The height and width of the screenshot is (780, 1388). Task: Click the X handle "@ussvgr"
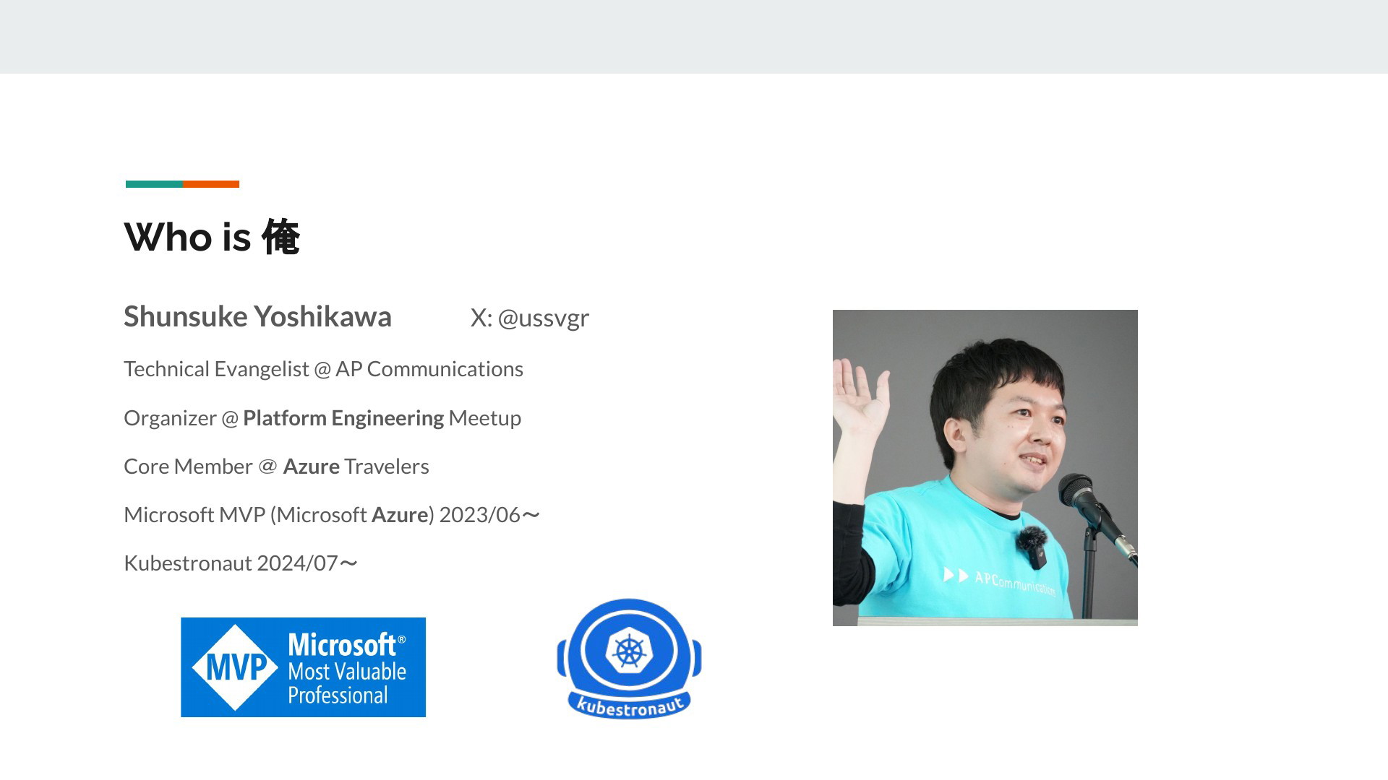point(544,318)
